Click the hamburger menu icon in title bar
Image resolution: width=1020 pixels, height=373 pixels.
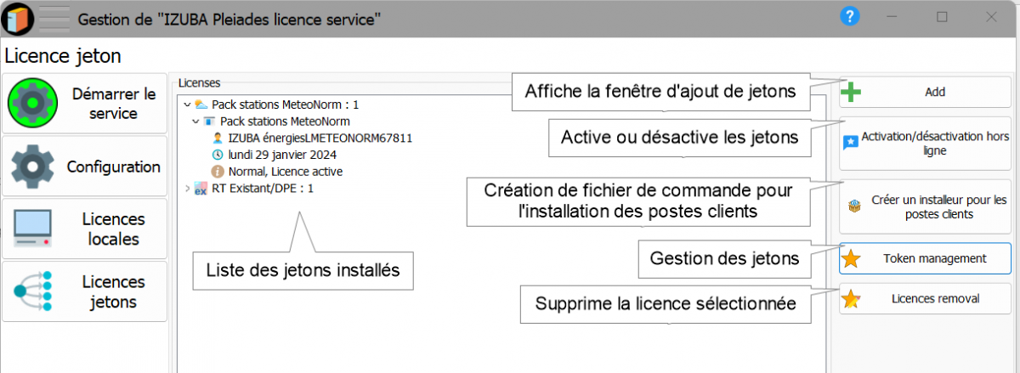(x=54, y=17)
